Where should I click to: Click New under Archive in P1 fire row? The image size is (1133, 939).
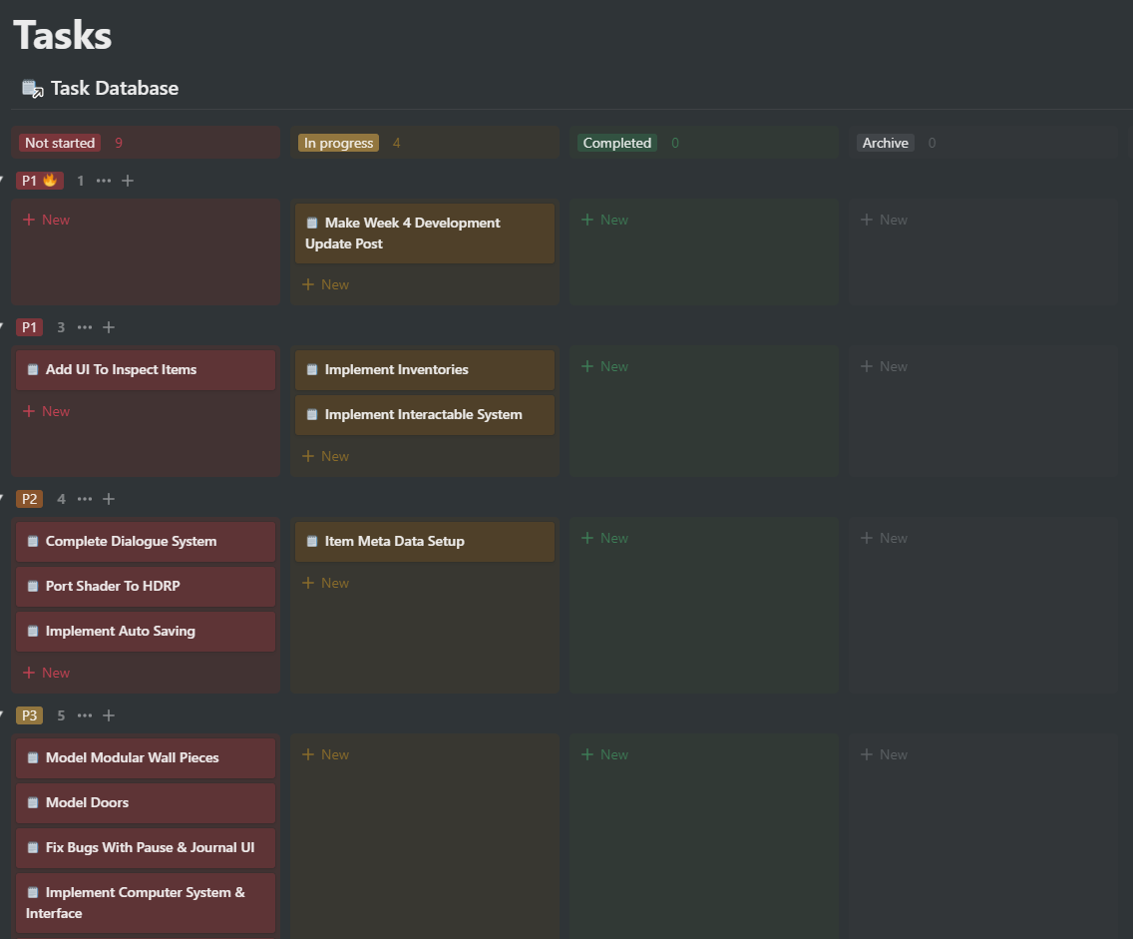pyautogui.click(x=884, y=220)
